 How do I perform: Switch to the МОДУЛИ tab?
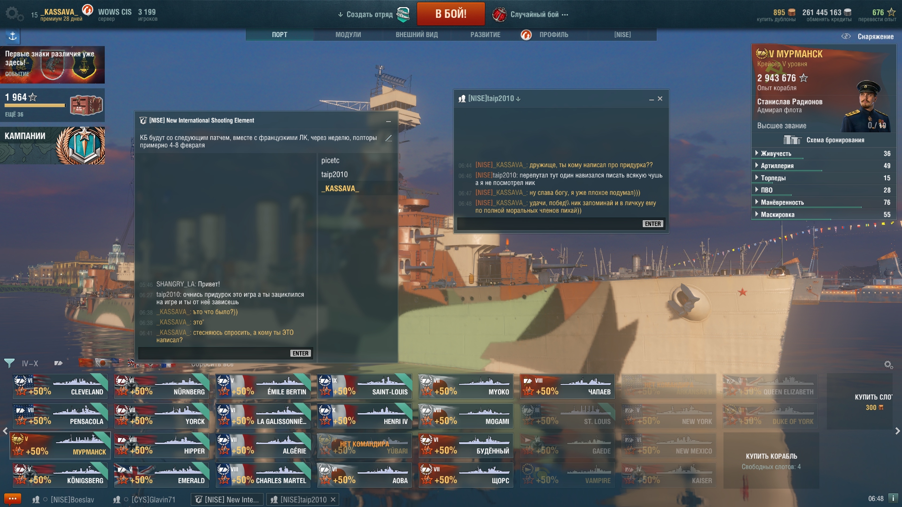click(x=348, y=35)
